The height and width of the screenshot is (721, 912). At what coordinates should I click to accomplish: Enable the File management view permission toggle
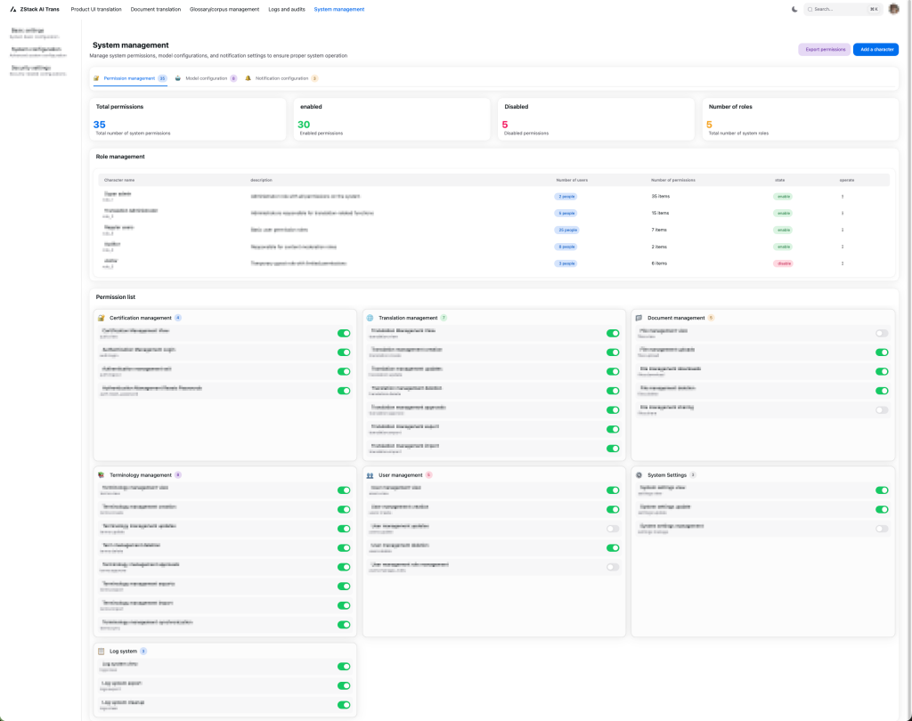(x=882, y=333)
